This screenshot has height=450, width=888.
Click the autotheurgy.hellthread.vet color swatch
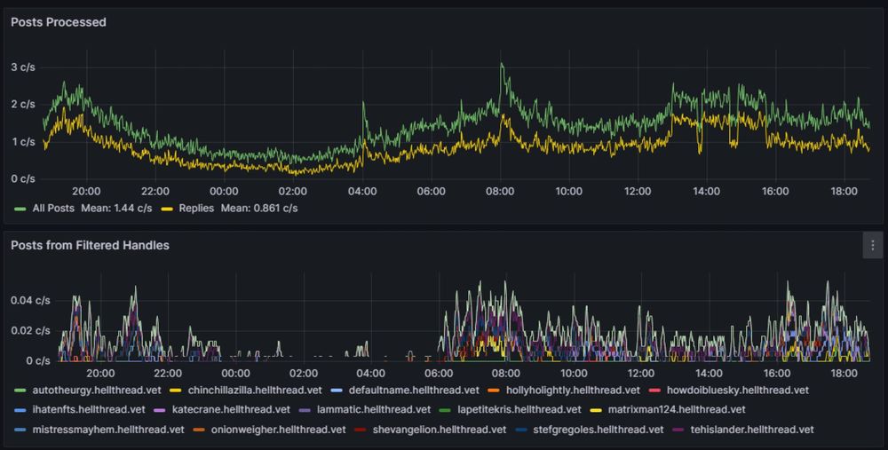(x=20, y=391)
